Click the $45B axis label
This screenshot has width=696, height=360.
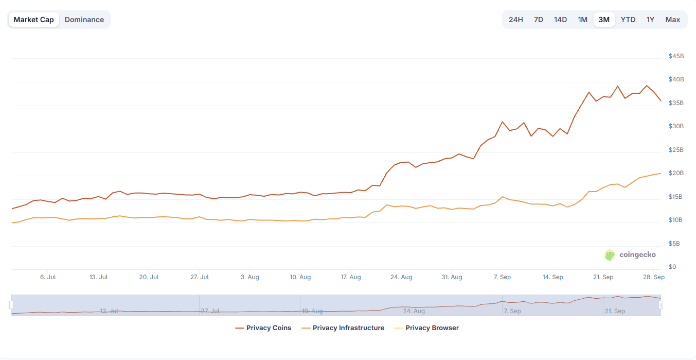pyautogui.click(x=676, y=56)
